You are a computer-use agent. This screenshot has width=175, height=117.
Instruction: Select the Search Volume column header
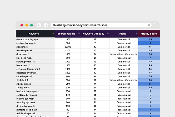(x=68, y=34)
